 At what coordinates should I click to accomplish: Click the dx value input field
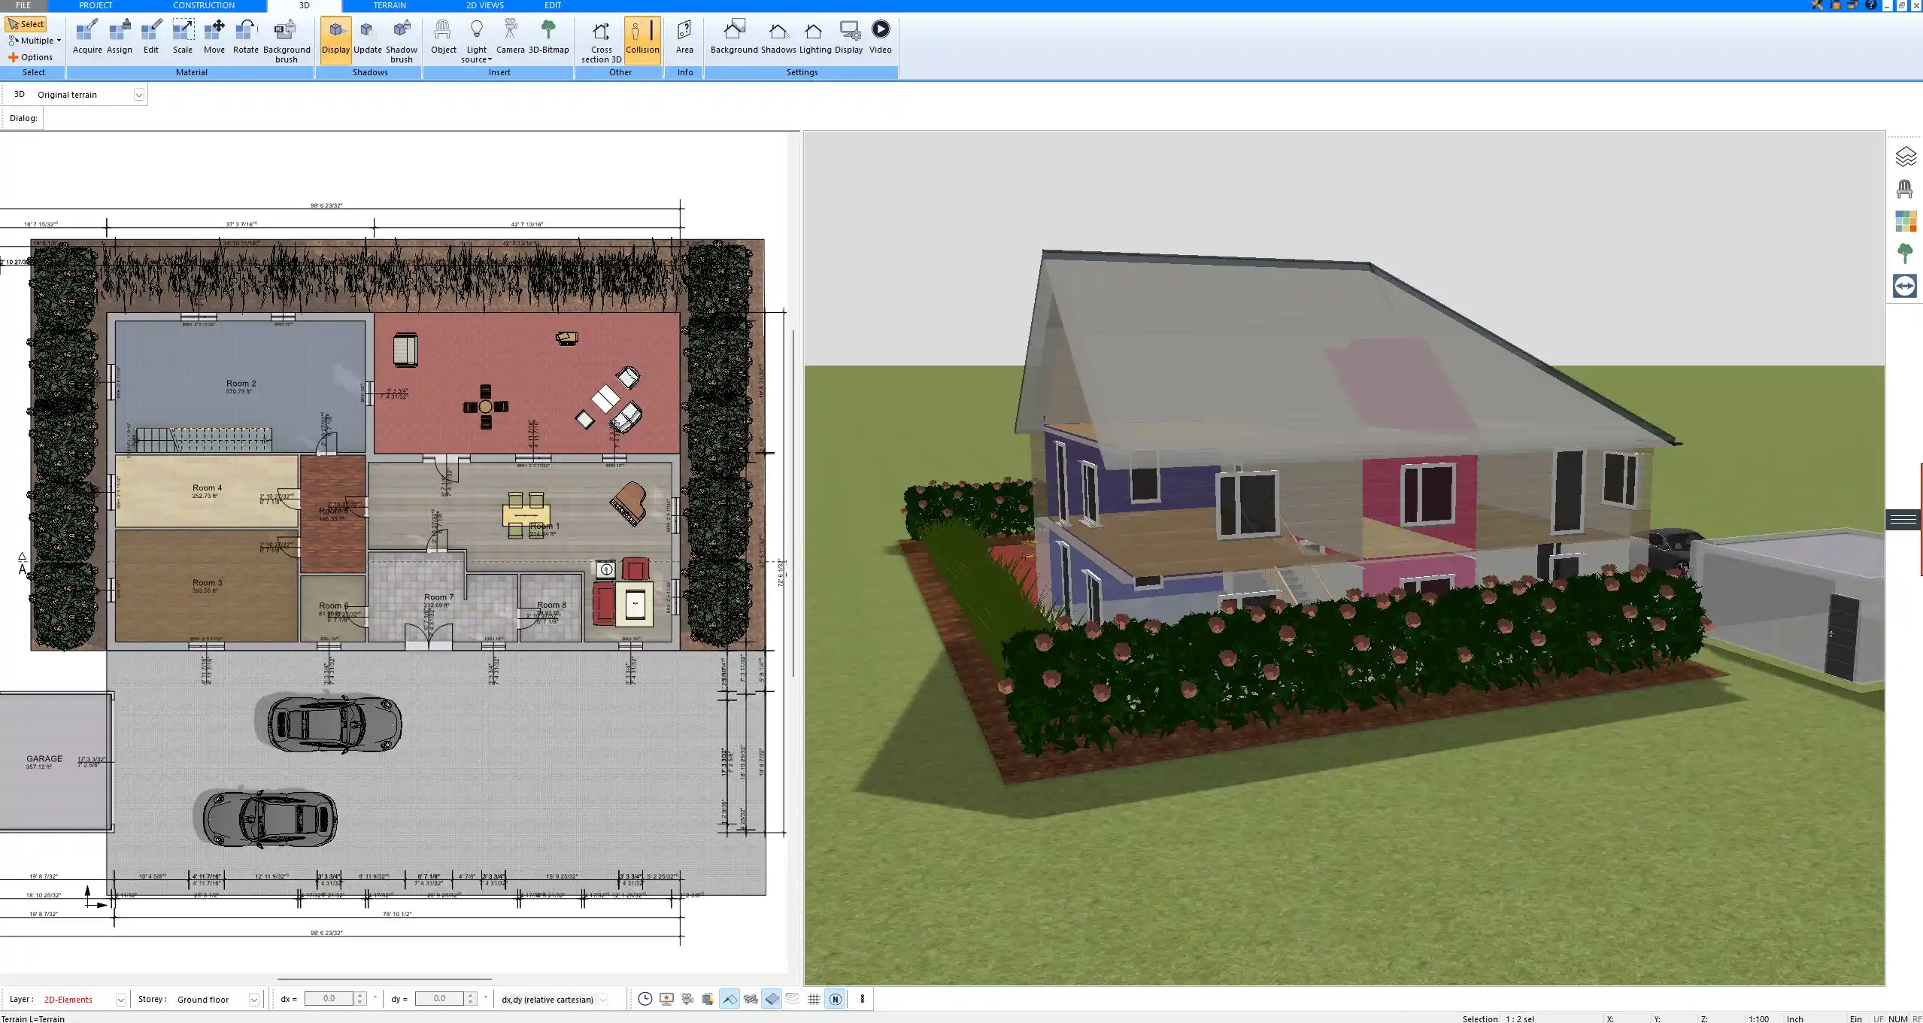329,999
